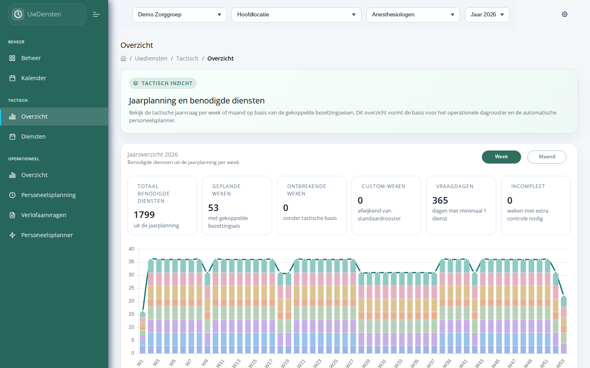Click the Ontbrekende Weken card

pos(312,206)
